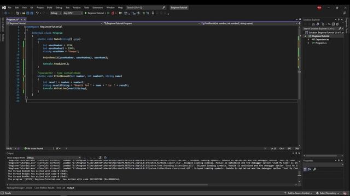This screenshot has width=350, height=196.
Task: Click the Solution Explorer search magnifier icon
Action: (340, 29)
